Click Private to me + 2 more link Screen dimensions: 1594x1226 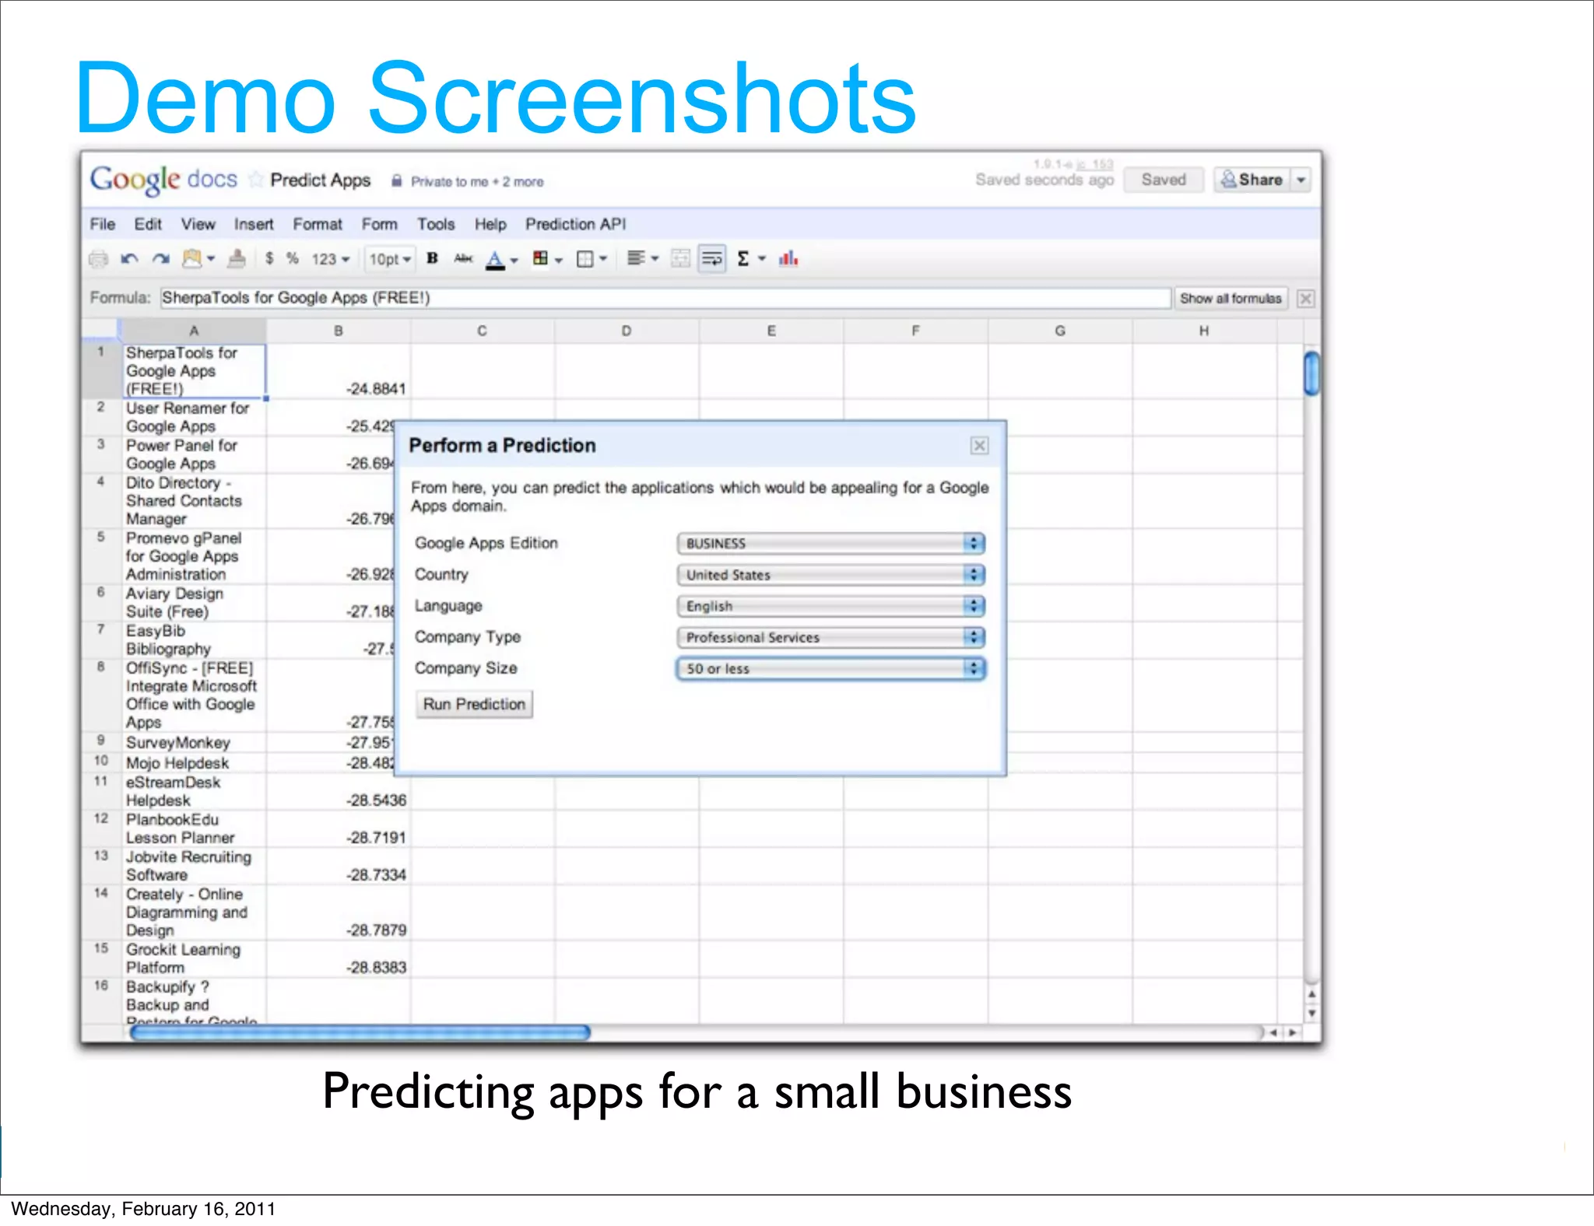[x=477, y=181]
